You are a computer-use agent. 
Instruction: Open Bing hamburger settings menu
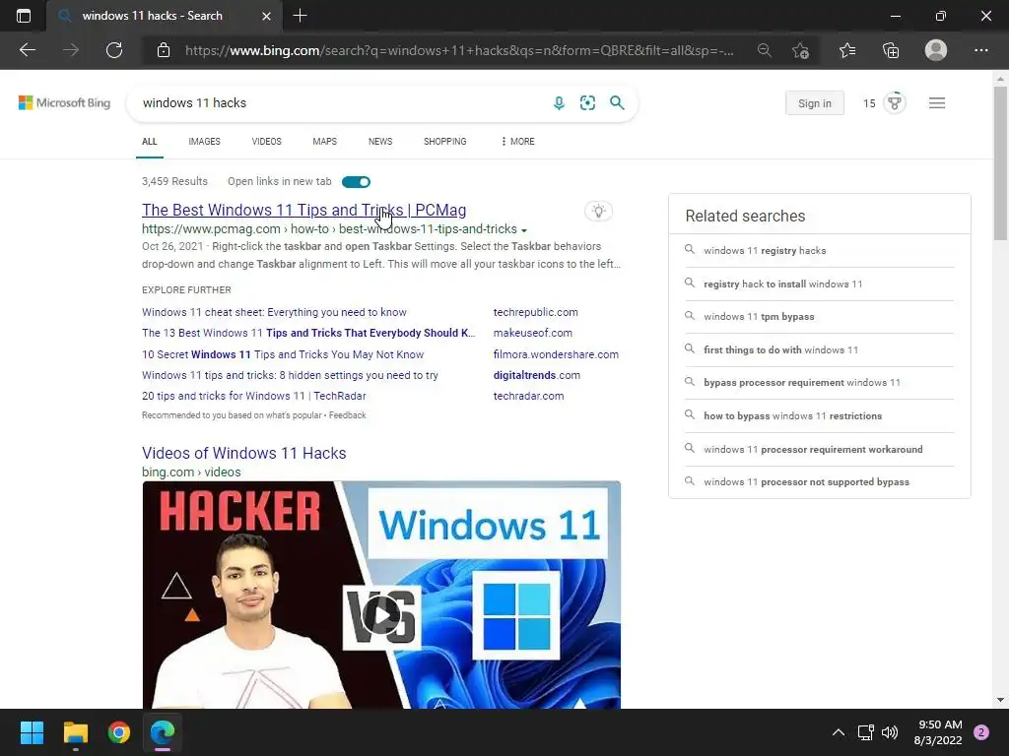pos(937,102)
